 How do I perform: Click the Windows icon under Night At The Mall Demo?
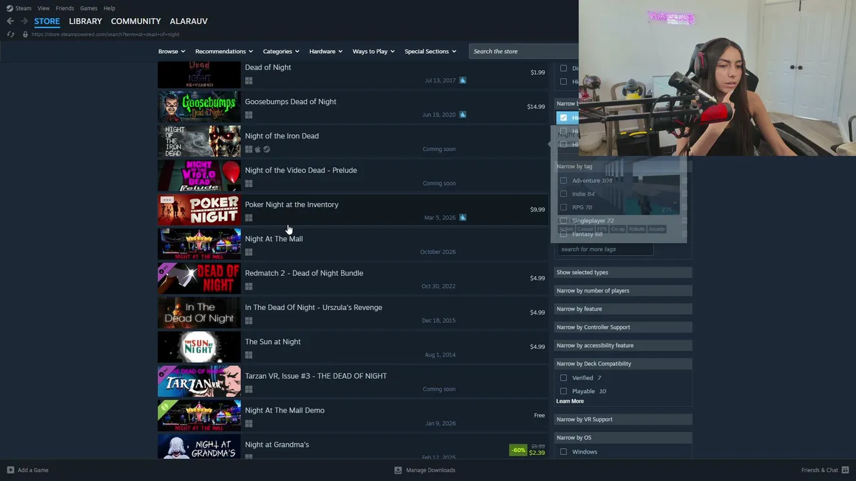click(249, 424)
